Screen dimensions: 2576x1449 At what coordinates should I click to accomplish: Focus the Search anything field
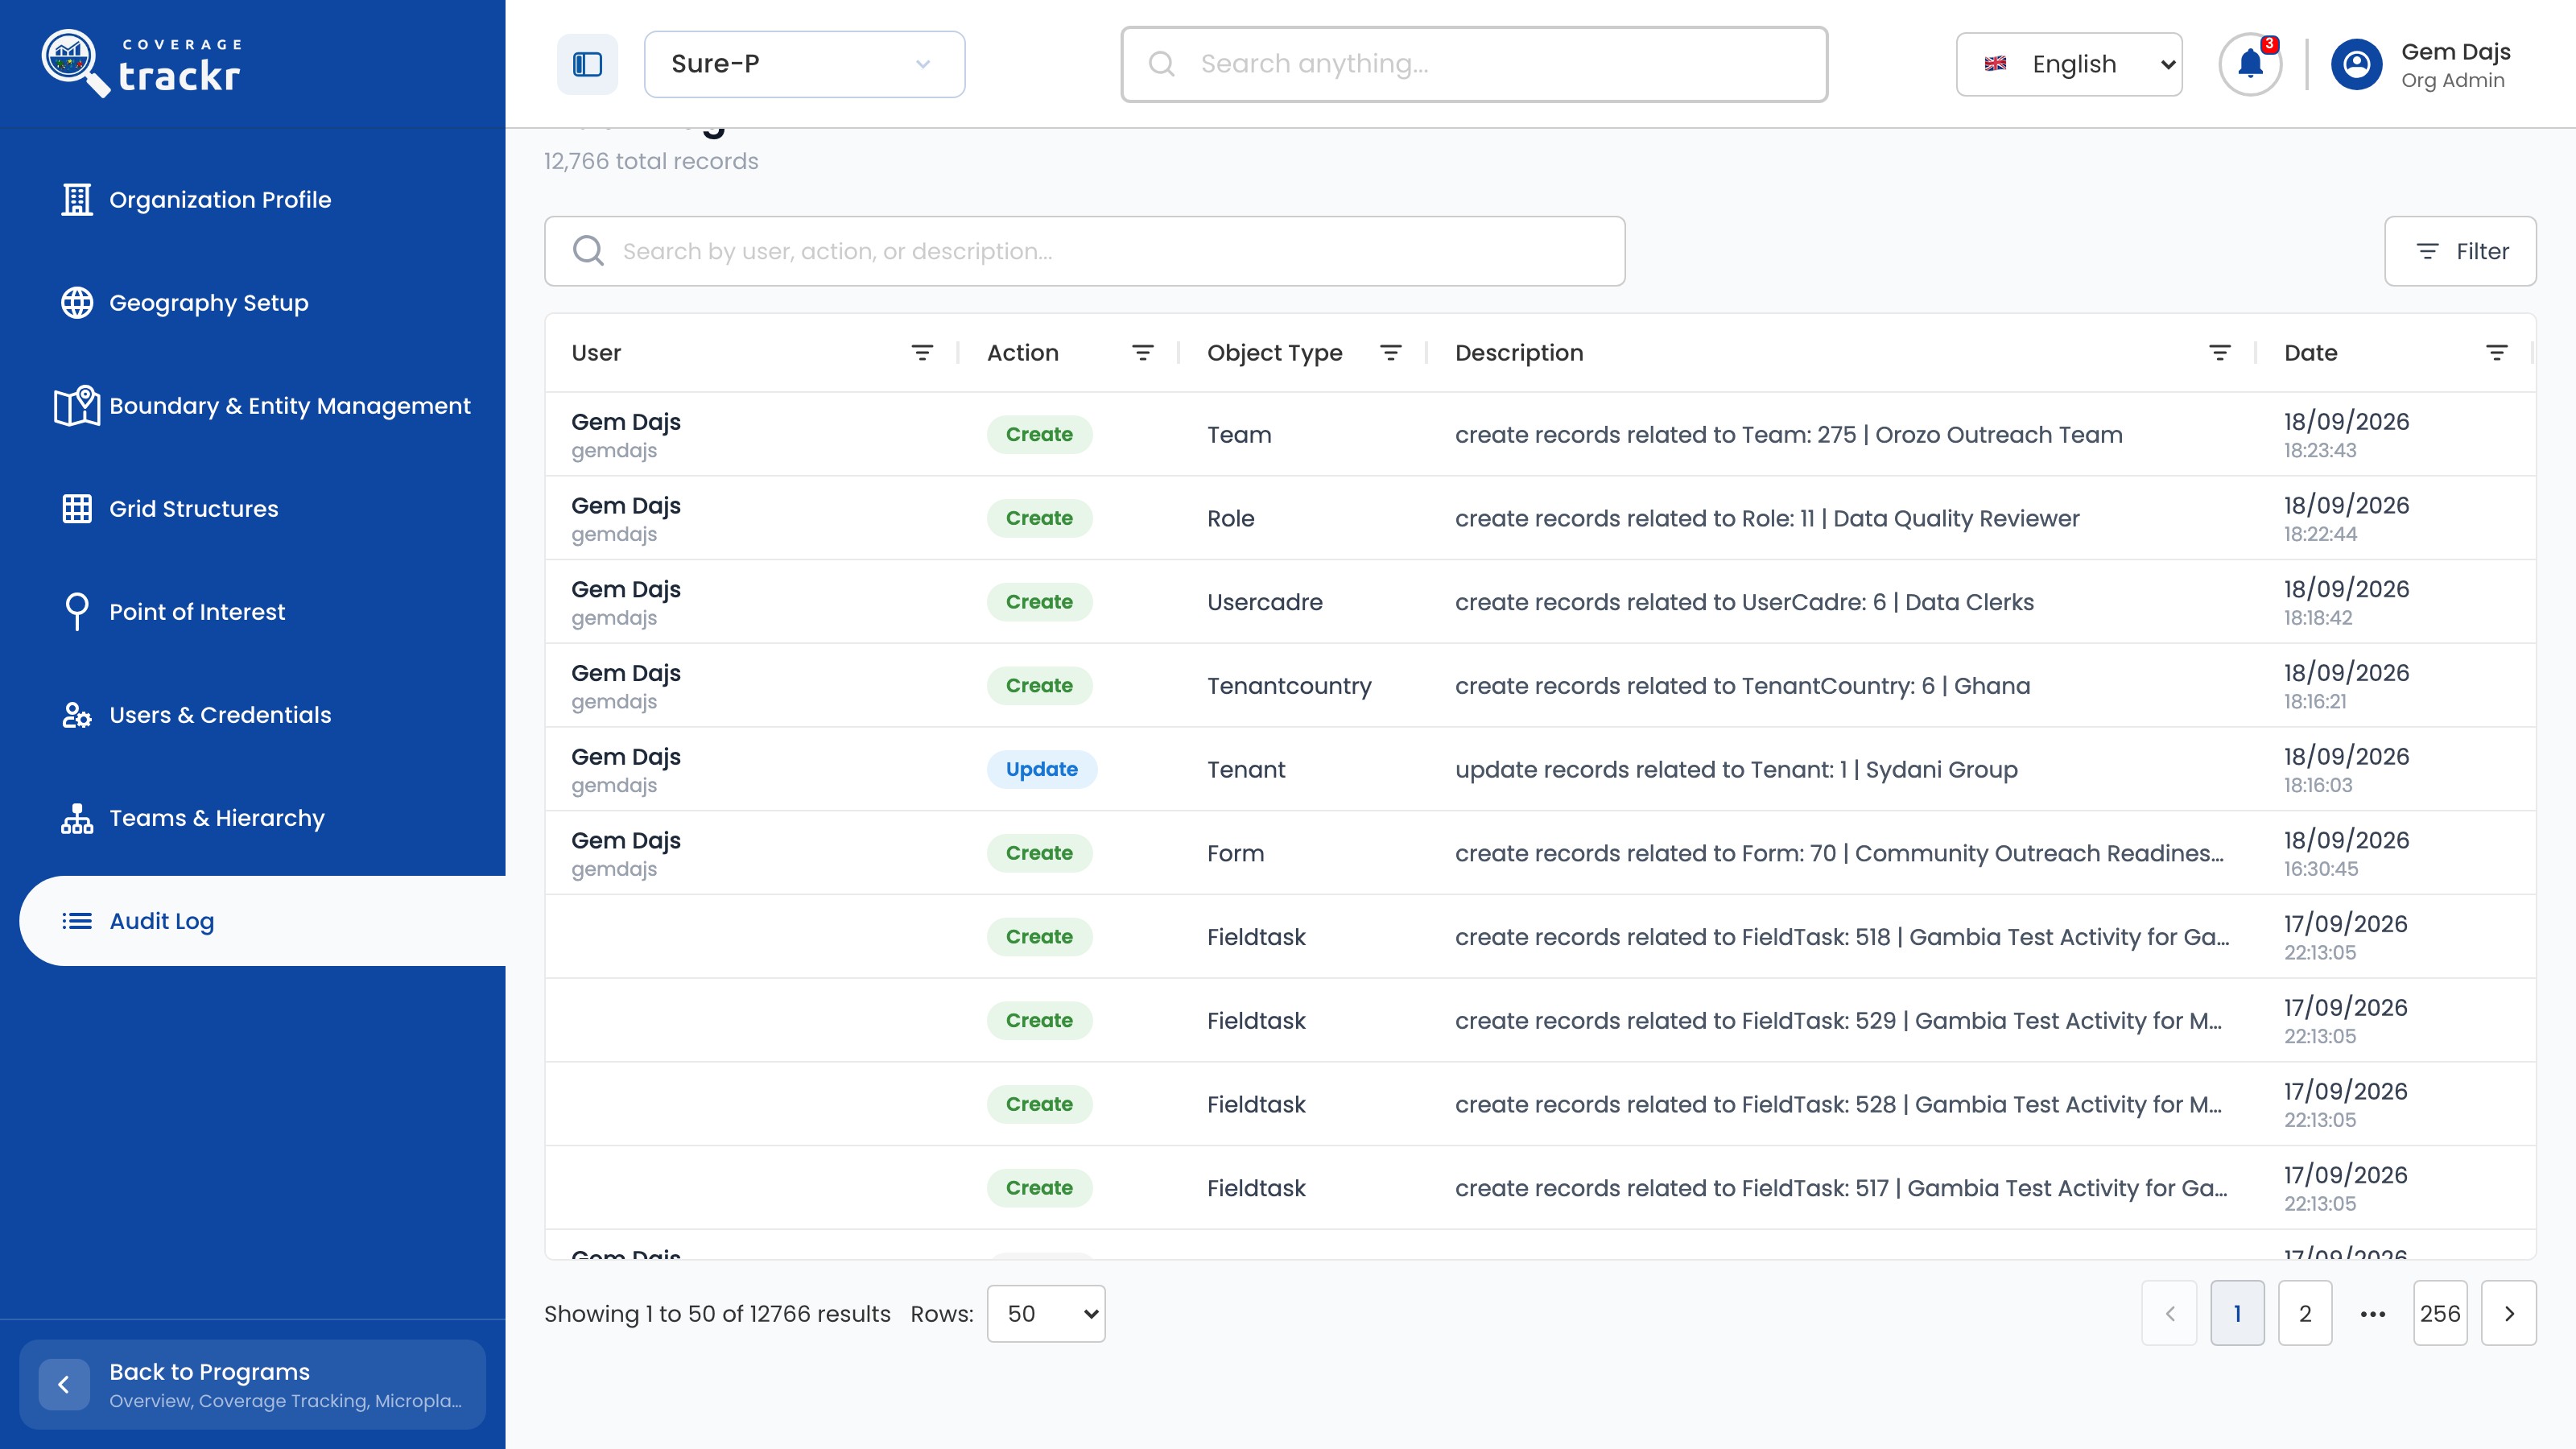[1474, 64]
